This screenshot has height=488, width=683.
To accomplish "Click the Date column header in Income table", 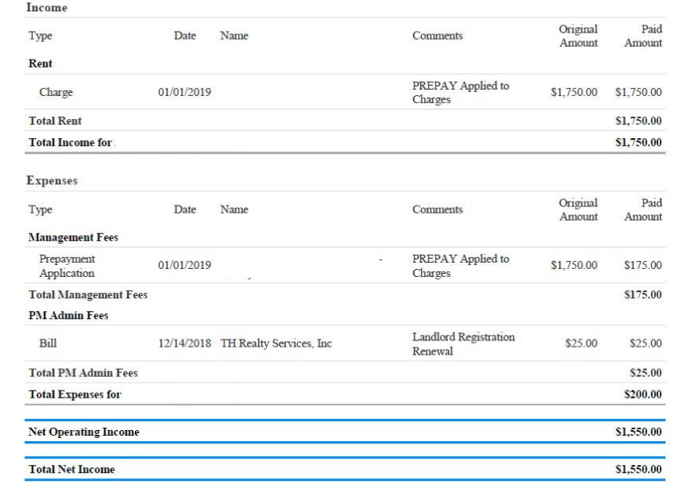I will [x=185, y=36].
